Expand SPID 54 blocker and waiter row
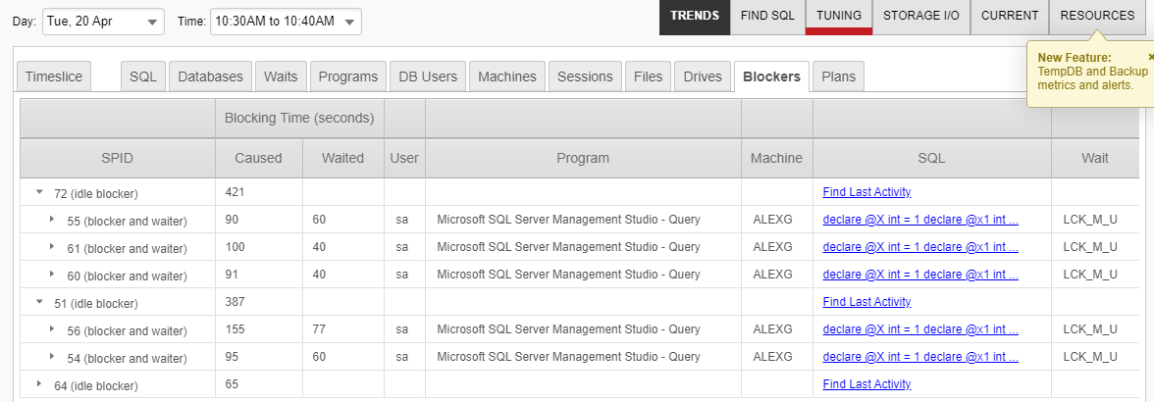Image resolution: width=1154 pixels, height=402 pixels. tap(52, 357)
